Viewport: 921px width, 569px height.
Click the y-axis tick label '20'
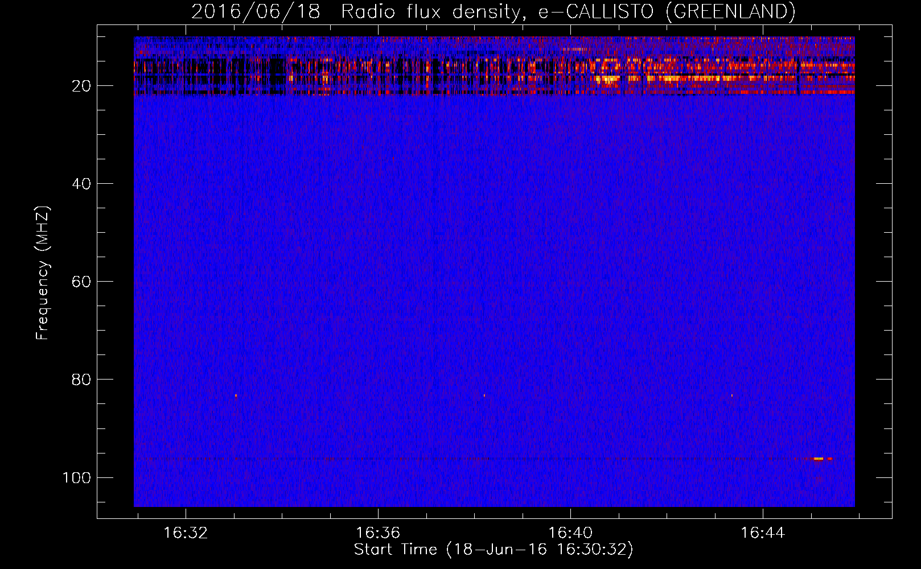pos(81,86)
